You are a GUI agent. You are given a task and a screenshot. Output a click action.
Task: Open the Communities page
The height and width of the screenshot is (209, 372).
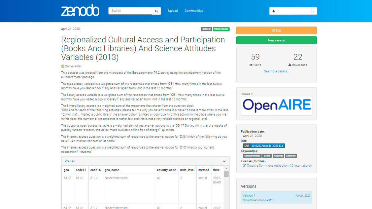pos(194,11)
